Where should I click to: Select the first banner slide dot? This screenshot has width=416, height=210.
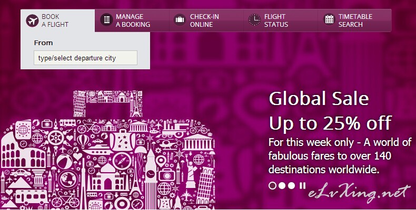272,186
